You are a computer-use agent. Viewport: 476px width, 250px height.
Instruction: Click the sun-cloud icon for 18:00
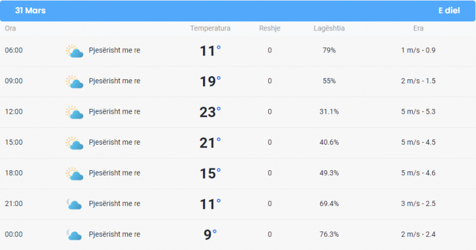pos(74,174)
